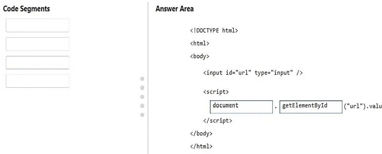The height and width of the screenshot is (154, 382).
Task: Click the "Answer Area" heading
Action: point(175,9)
